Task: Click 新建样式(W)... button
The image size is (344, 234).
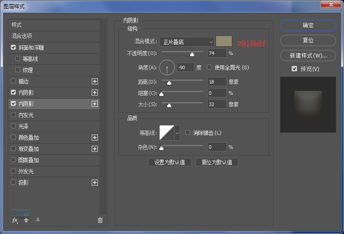Action: pyautogui.click(x=308, y=55)
